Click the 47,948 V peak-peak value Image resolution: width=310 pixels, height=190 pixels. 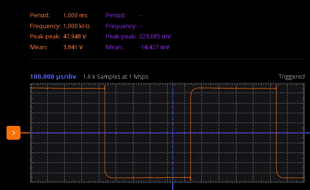point(75,37)
